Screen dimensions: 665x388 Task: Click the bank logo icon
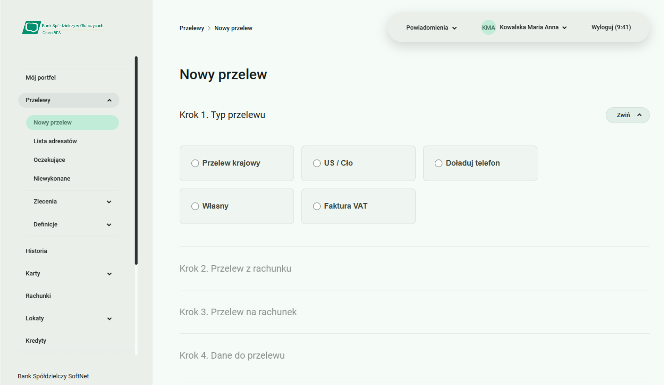(x=31, y=27)
